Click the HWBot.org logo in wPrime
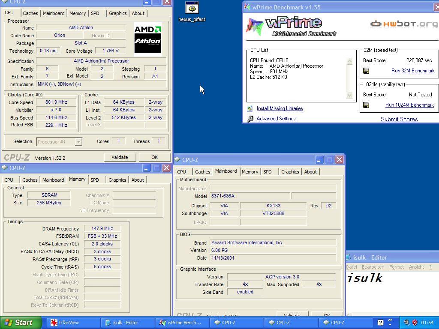This screenshot has width=439, height=329. click(x=404, y=24)
